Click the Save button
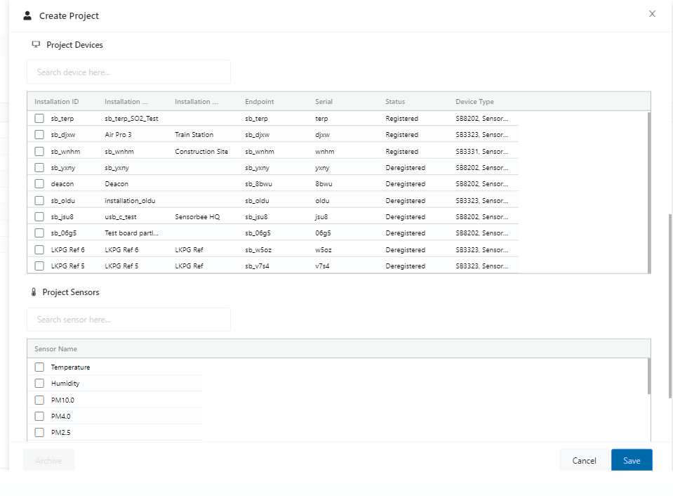Screen dimensions: 673x496 632,460
